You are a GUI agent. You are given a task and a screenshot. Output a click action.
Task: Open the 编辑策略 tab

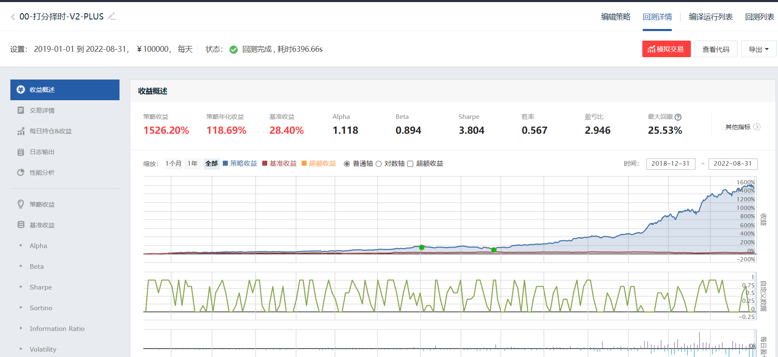[616, 17]
